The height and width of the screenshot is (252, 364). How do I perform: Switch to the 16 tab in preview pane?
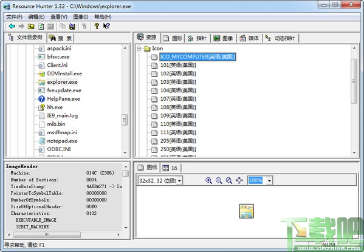[x=170, y=168]
